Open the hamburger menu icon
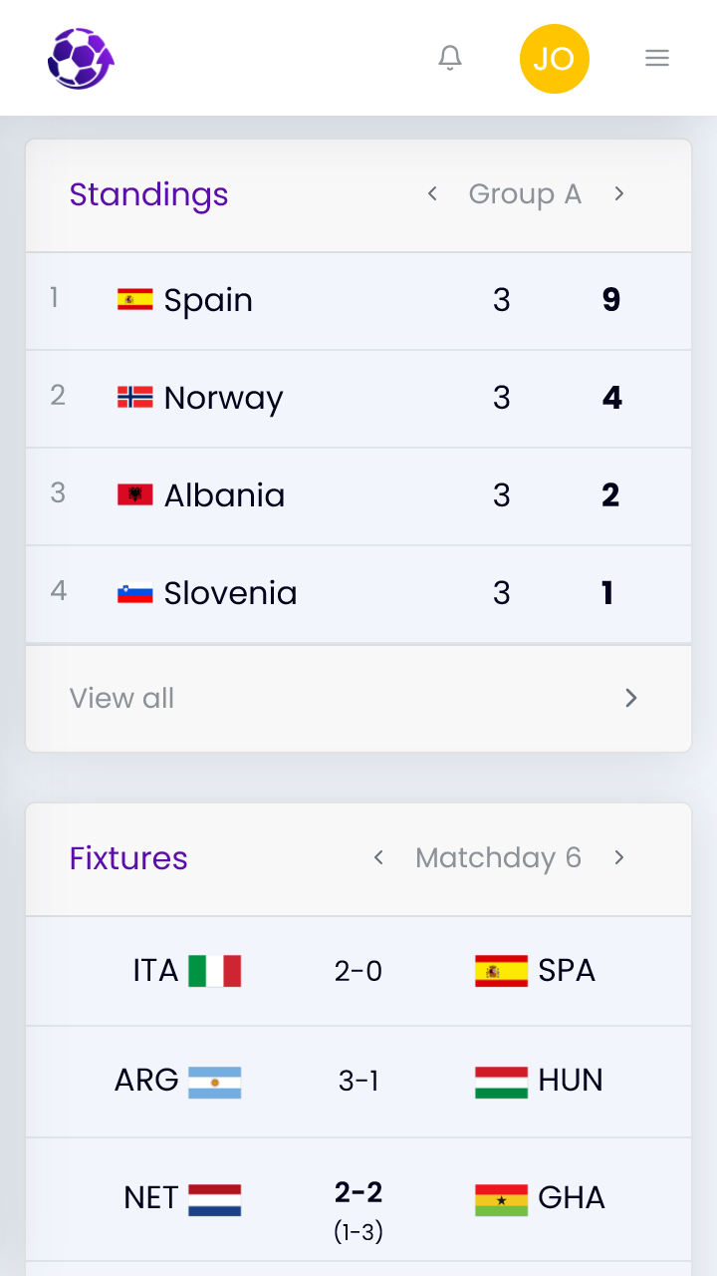This screenshot has height=1276, width=717. pos(657,58)
